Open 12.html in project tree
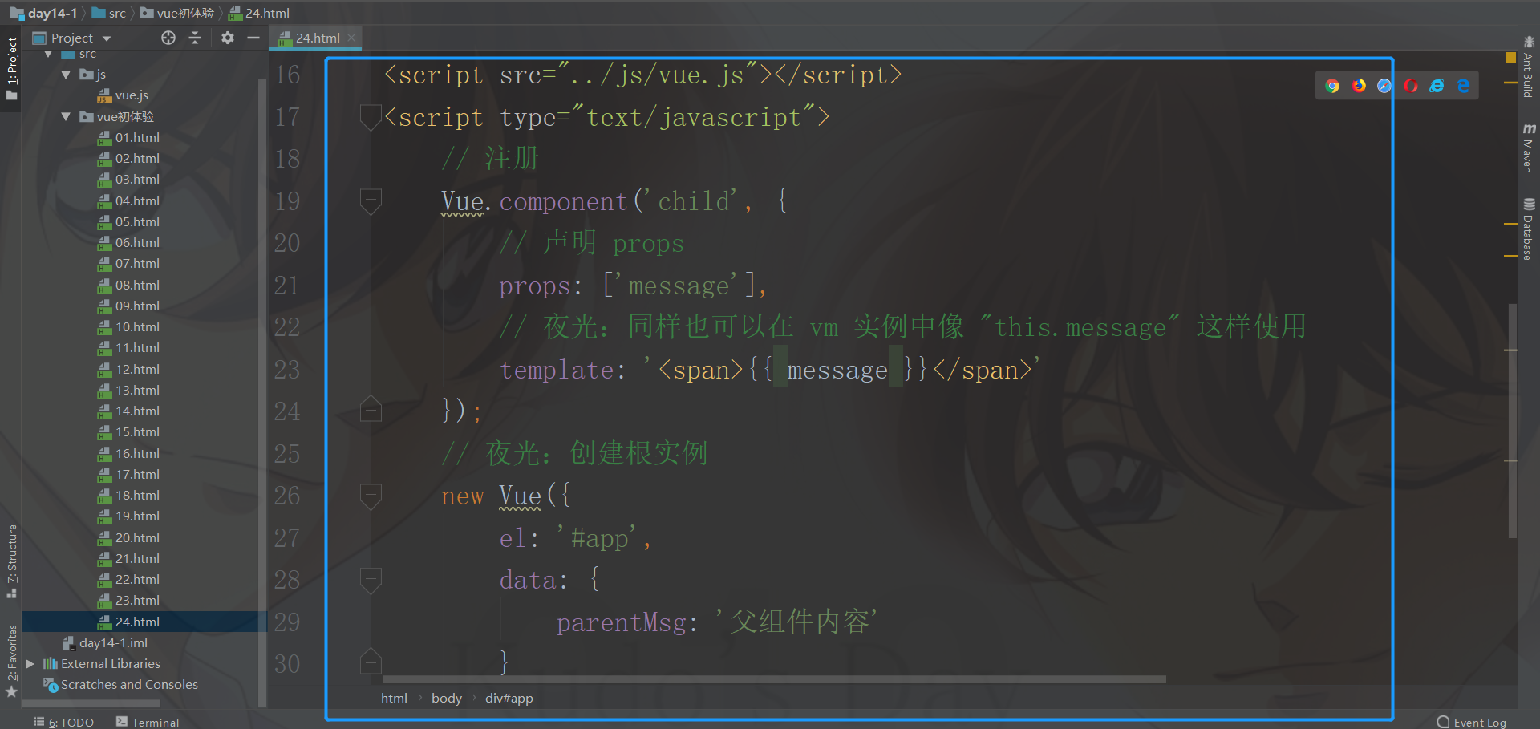Screen dimensions: 1540x729 pyautogui.click(x=128, y=369)
